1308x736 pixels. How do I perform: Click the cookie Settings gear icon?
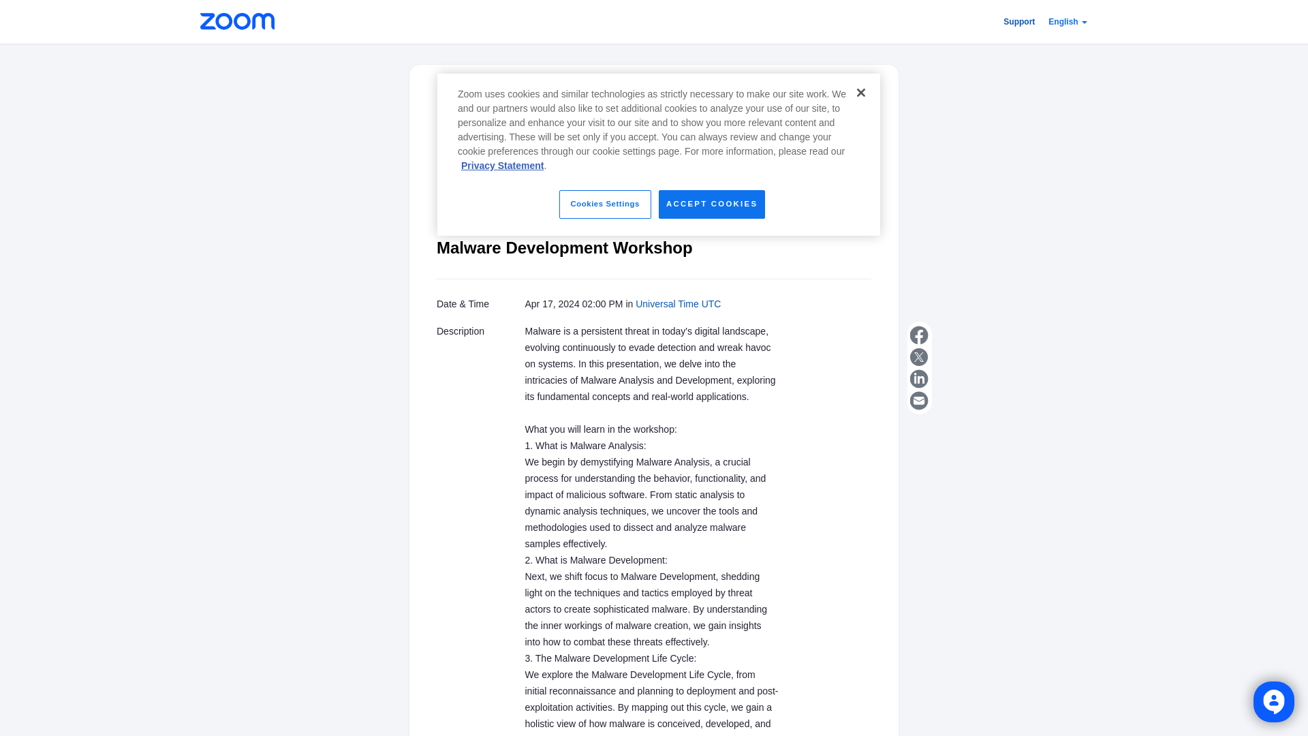point(604,204)
